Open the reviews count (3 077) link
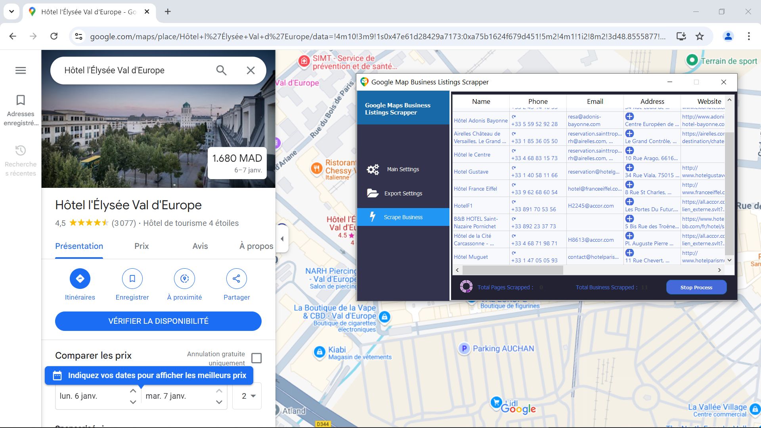This screenshot has height=428, width=761. (x=124, y=223)
